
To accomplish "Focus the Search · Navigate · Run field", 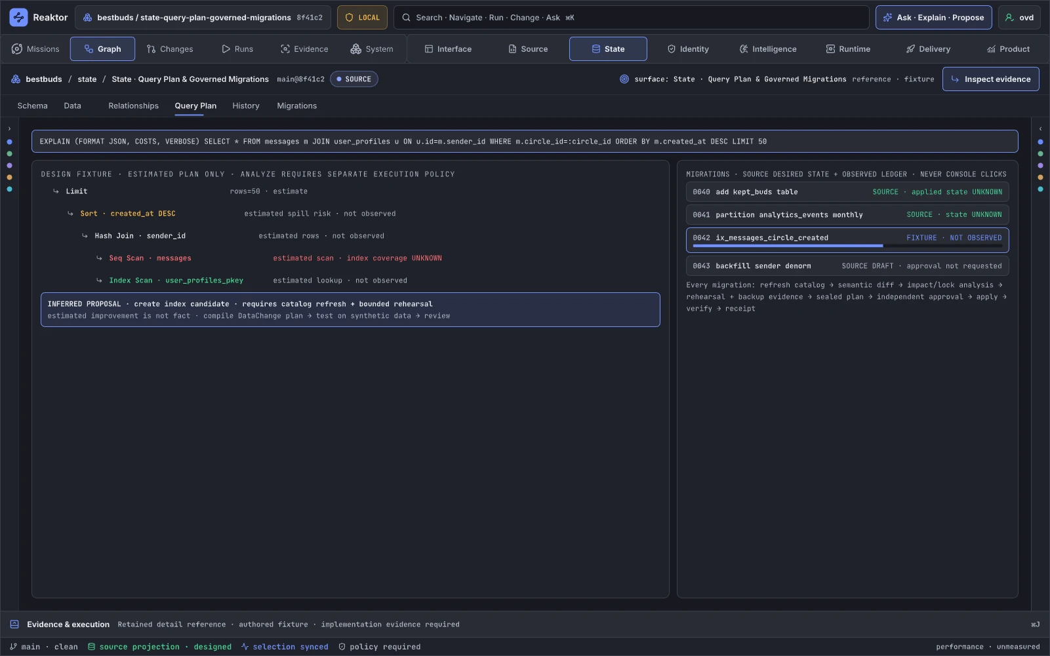I will pyautogui.click(x=631, y=18).
